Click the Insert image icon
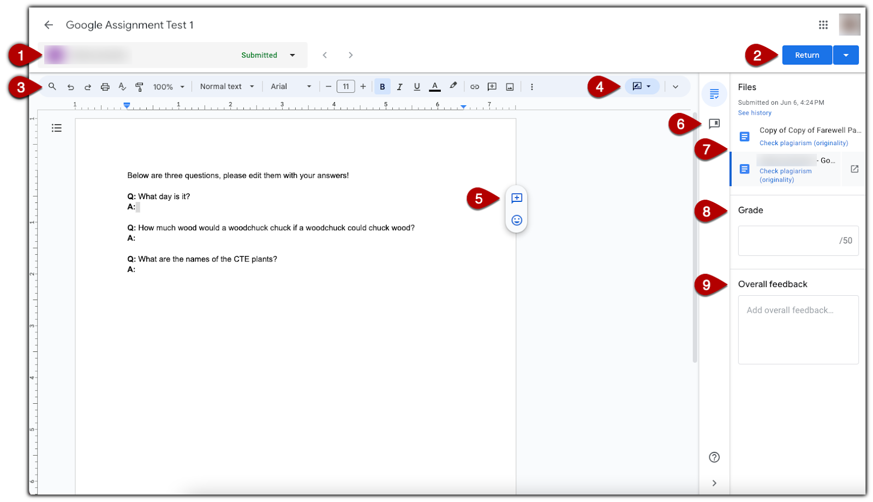Screen dimensions: 873x502 (510, 86)
